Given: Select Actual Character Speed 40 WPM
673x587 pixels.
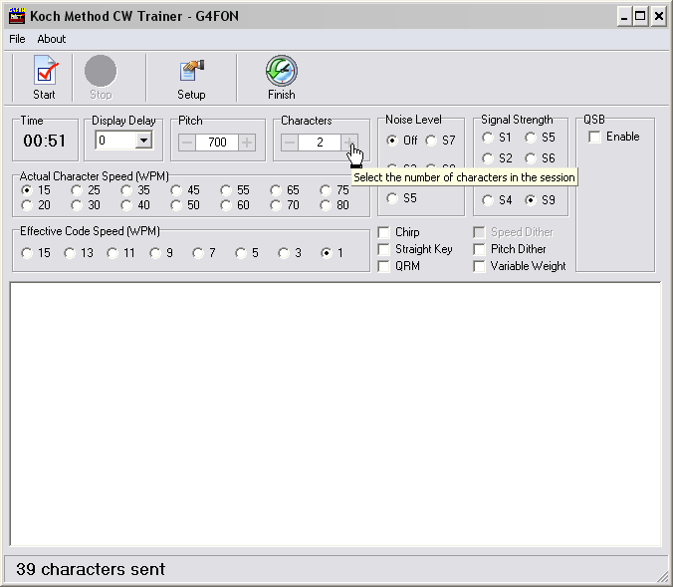Looking at the screenshot, I should click(x=126, y=205).
